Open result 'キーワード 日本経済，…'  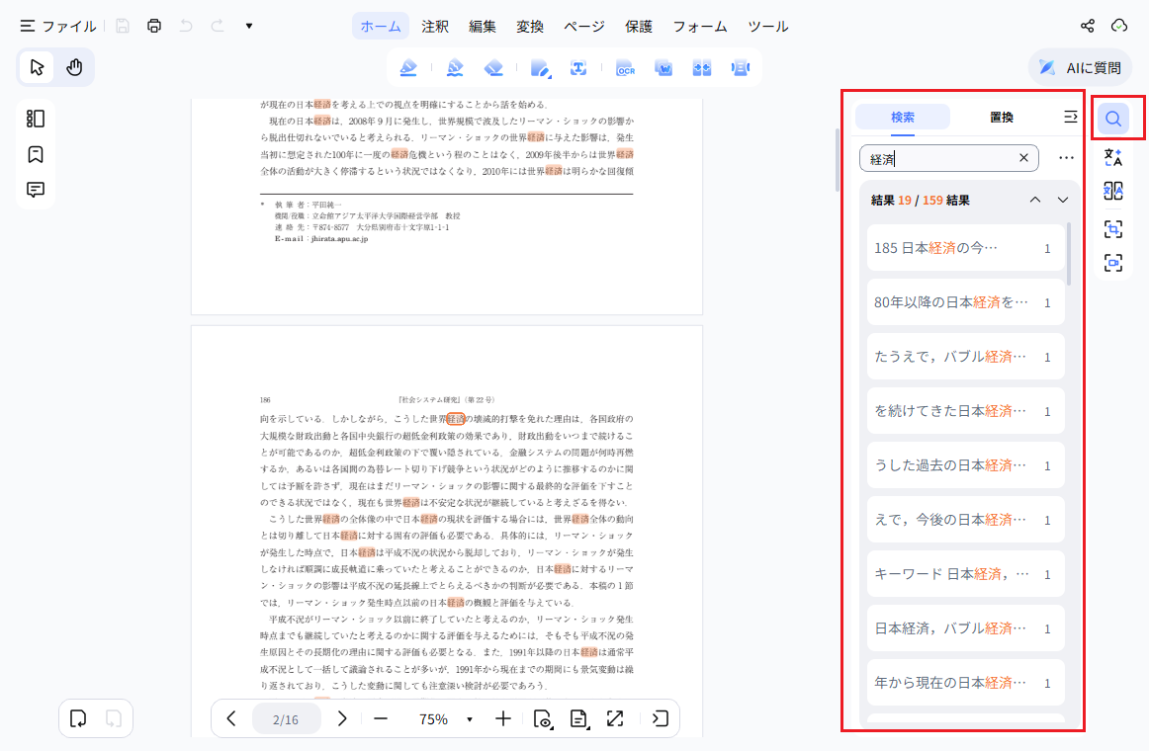pyautogui.click(x=966, y=574)
